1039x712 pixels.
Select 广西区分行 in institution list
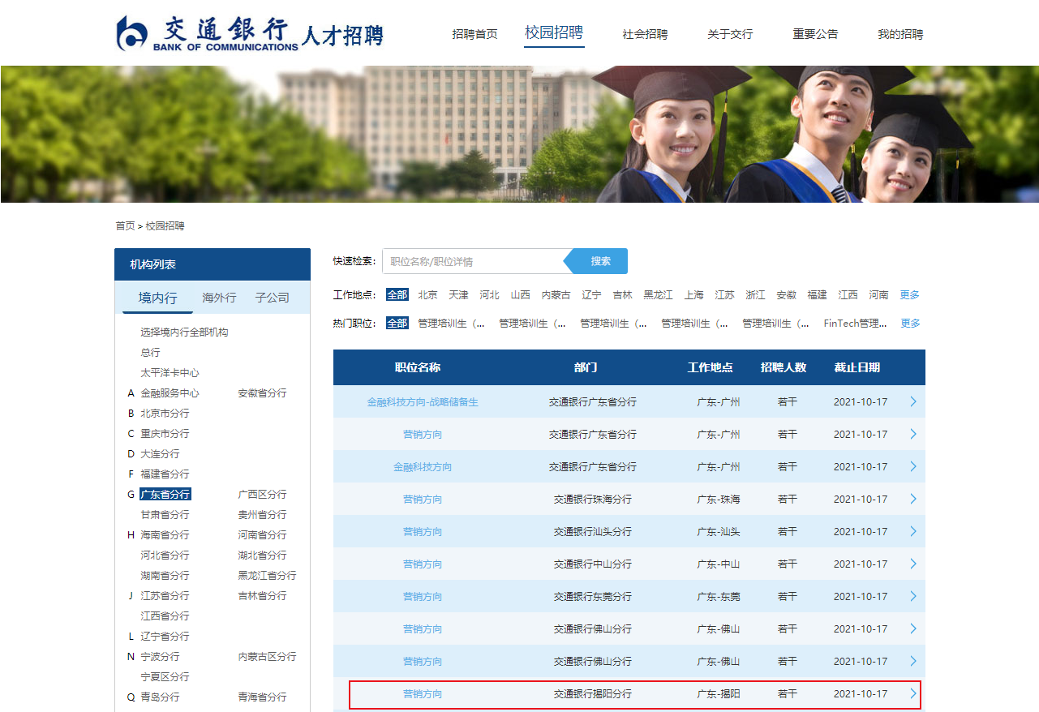(262, 495)
